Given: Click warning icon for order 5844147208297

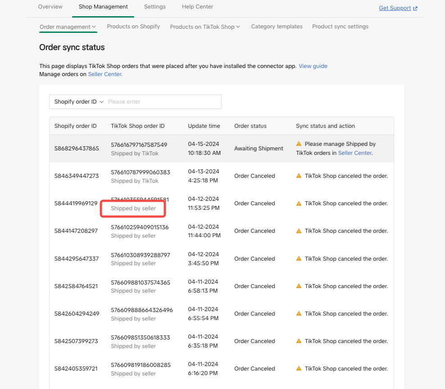Looking at the screenshot, I should point(299,231).
